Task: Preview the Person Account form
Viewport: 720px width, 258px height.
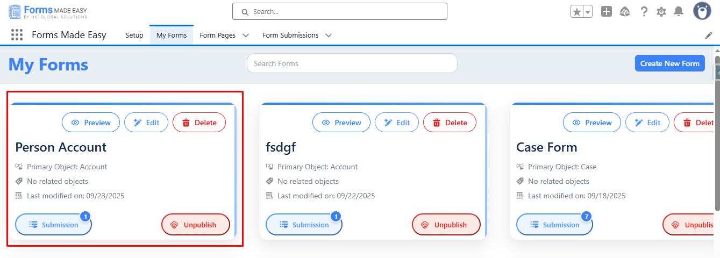Action: [90, 123]
